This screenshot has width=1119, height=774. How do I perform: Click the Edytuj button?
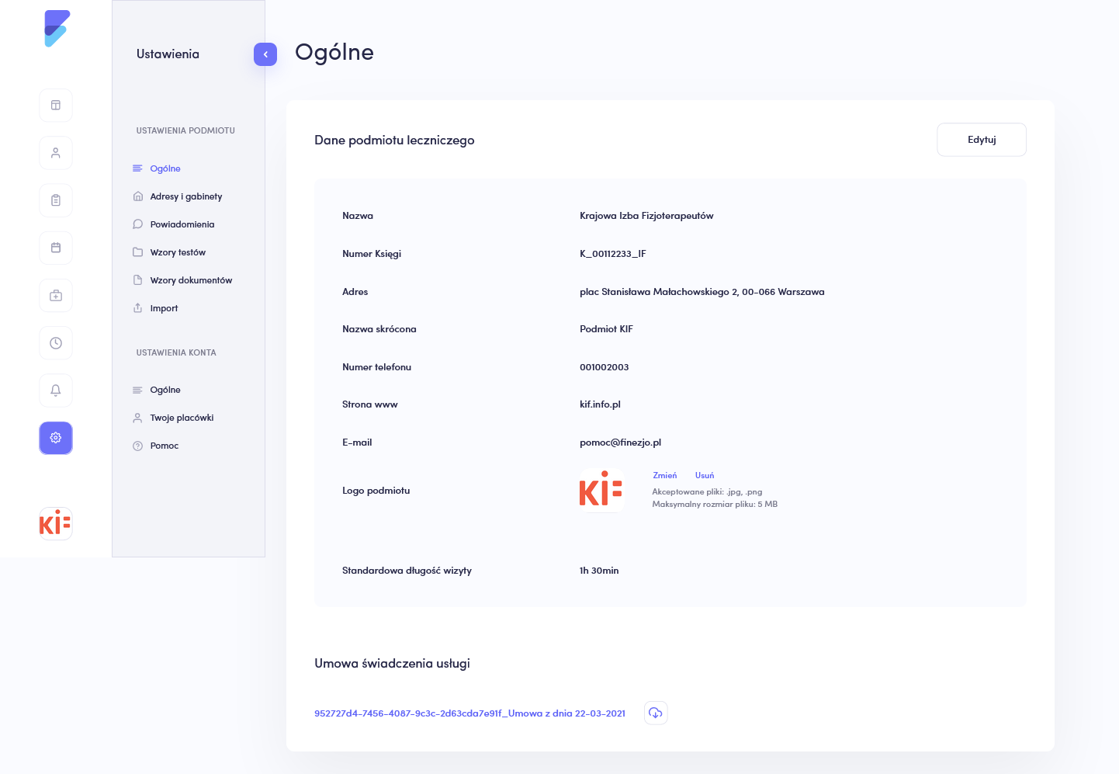coord(982,140)
